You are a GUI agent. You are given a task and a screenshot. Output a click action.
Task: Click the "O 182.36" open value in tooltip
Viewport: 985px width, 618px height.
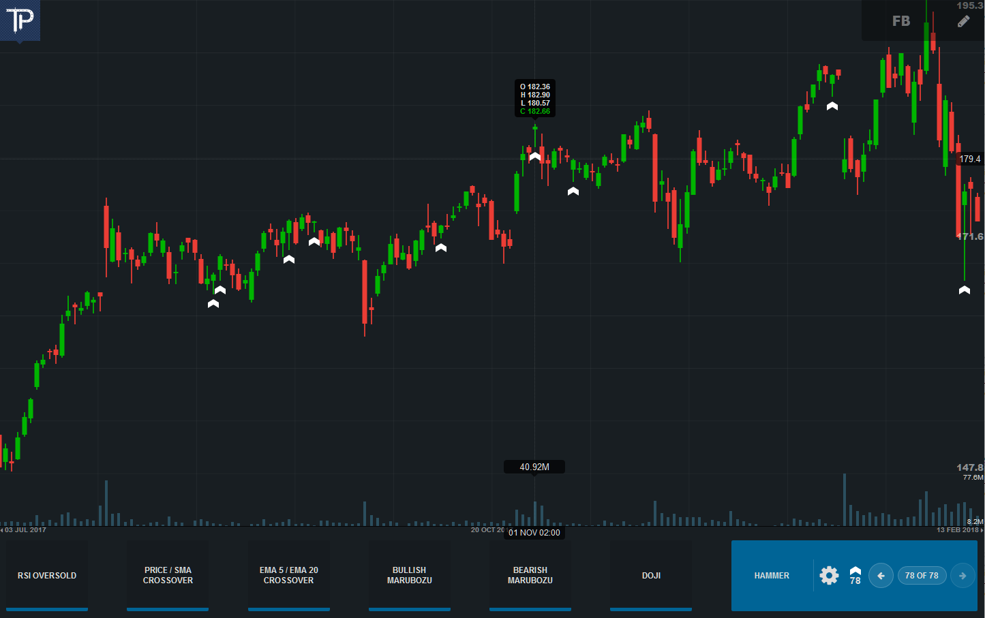535,87
